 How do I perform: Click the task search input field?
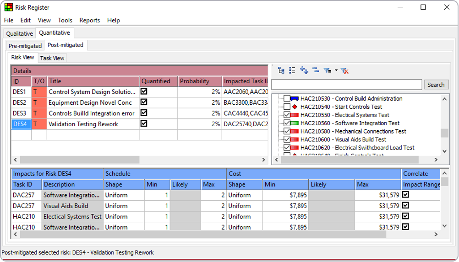(x=347, y=85)
